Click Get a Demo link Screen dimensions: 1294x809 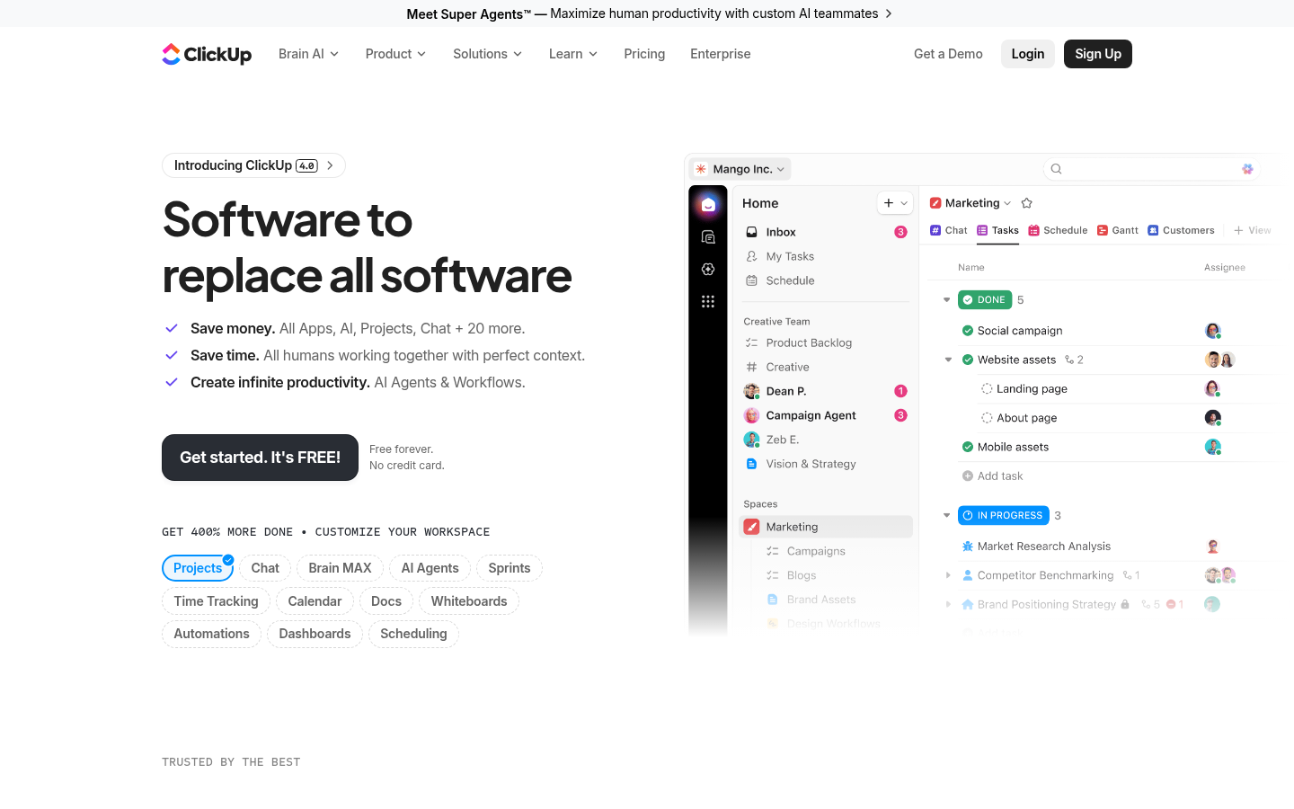point(948,54)
